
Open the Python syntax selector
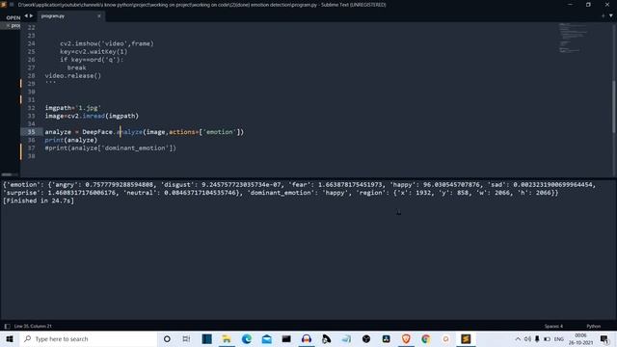(x=594, y=326)
